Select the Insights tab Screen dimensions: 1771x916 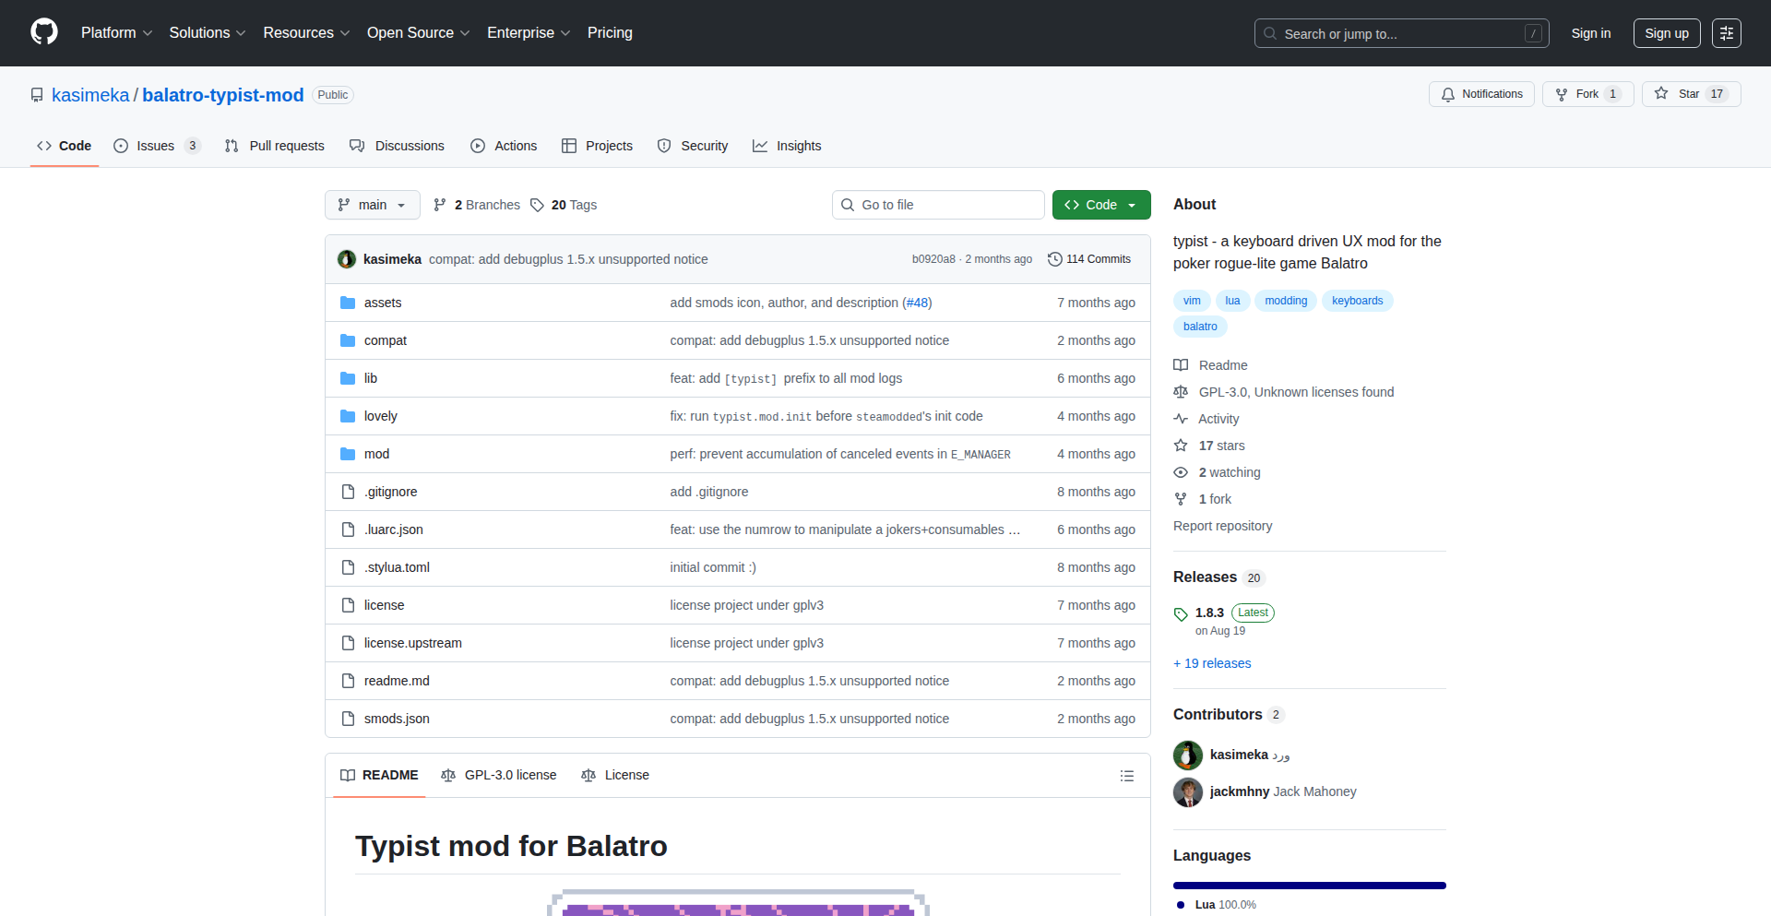point(787,146)
